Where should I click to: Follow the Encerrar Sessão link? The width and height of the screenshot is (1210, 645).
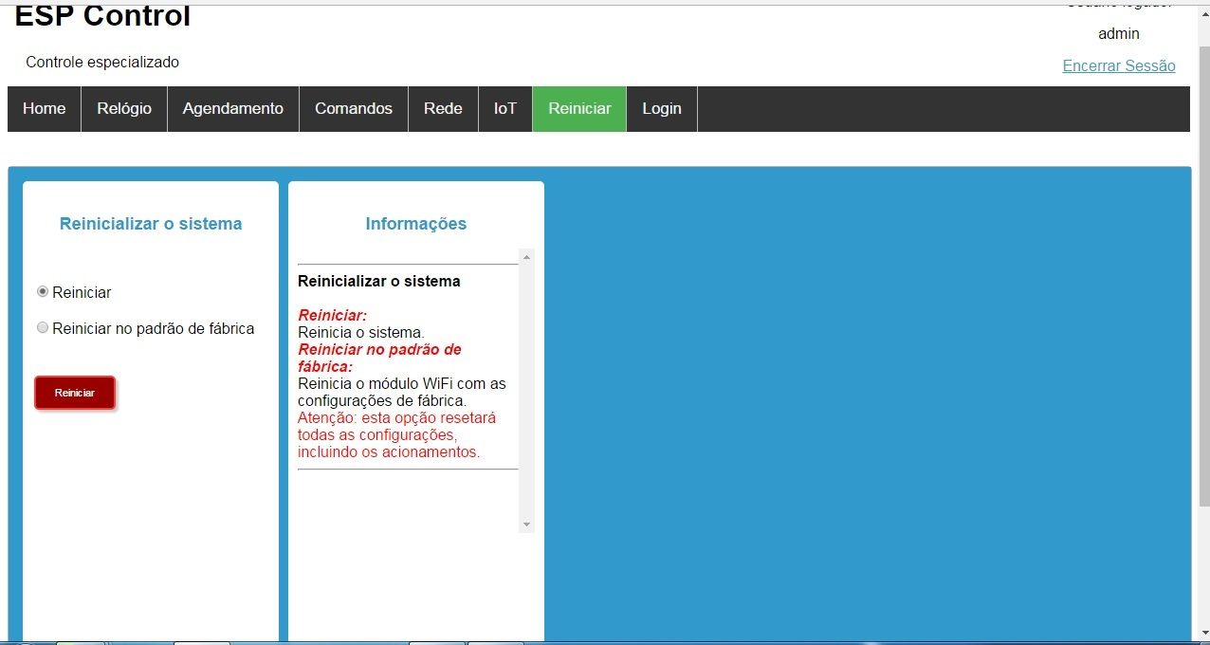tap(1119, 65)
